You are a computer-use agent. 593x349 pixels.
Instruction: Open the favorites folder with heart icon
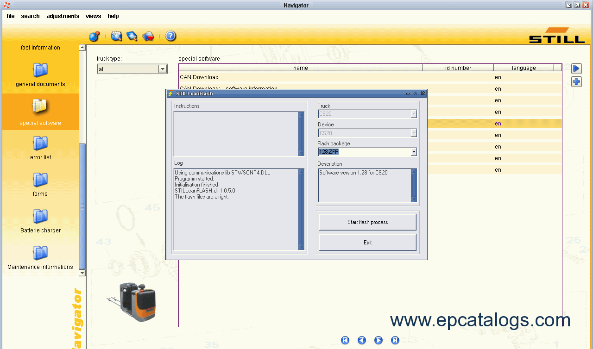148,36
